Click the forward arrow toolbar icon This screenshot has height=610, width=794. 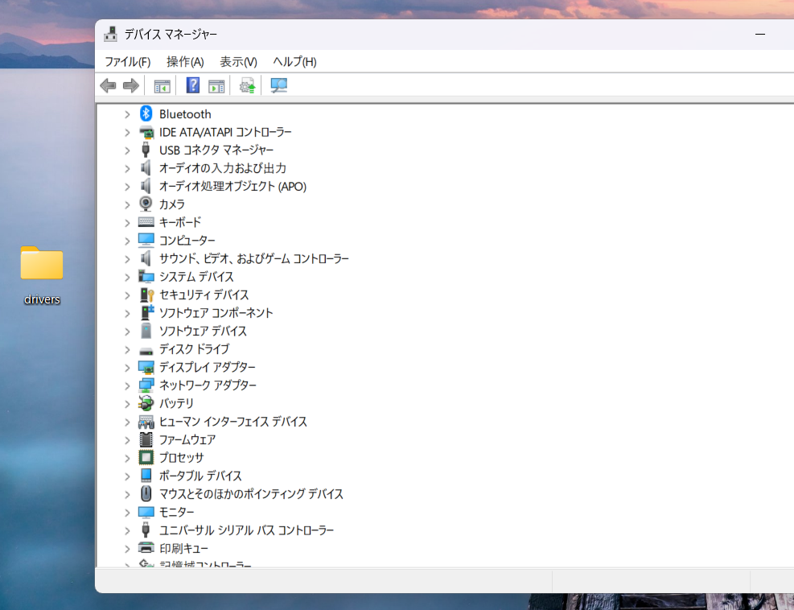(x=130, y=85)
